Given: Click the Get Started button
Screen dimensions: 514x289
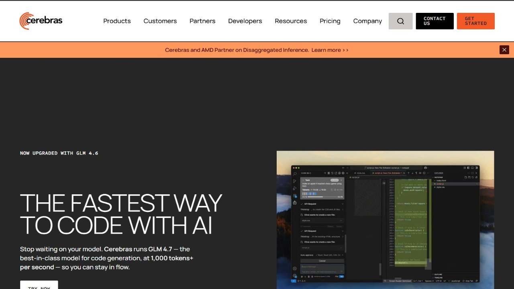Looking at the screenshot, I should coord(476,21).
